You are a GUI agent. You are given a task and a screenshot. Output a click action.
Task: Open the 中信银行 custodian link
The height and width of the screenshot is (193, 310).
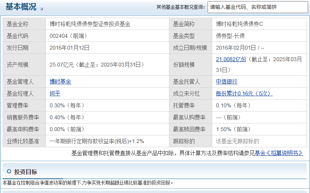click(227, 82)
